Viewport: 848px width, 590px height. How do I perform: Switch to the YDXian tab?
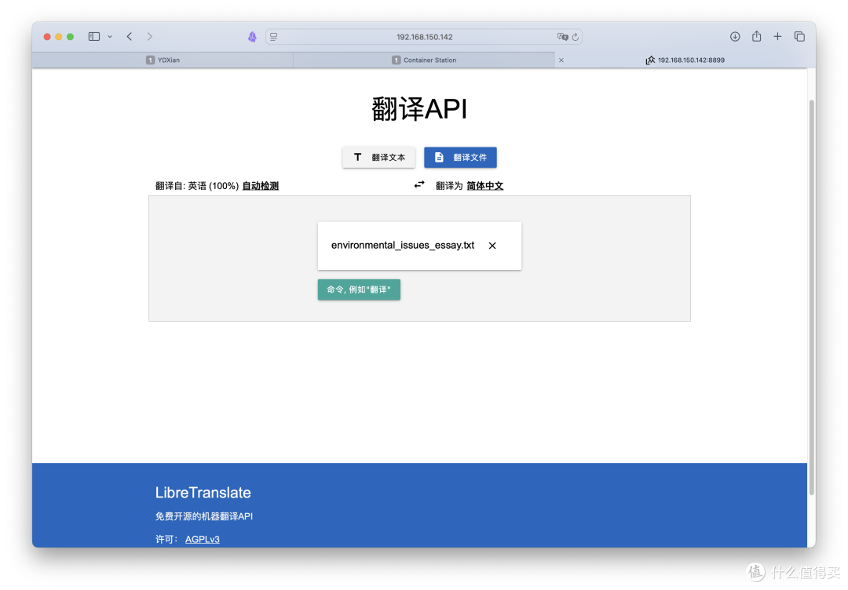click(x=163, y=60)
